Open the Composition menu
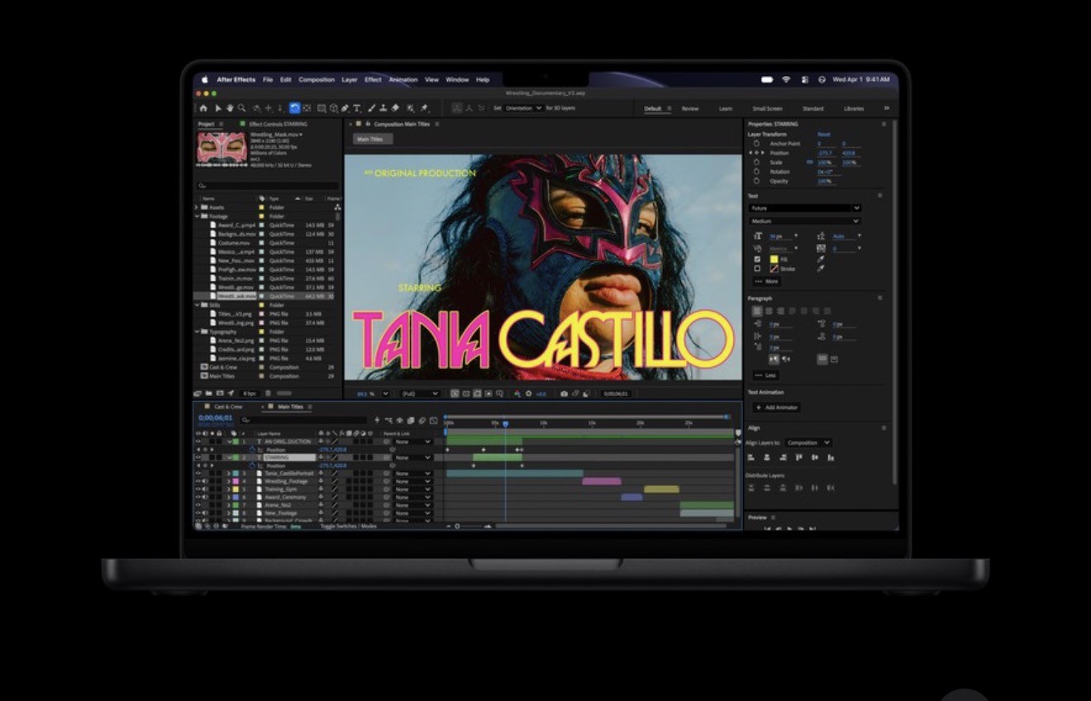 (317, 80)
